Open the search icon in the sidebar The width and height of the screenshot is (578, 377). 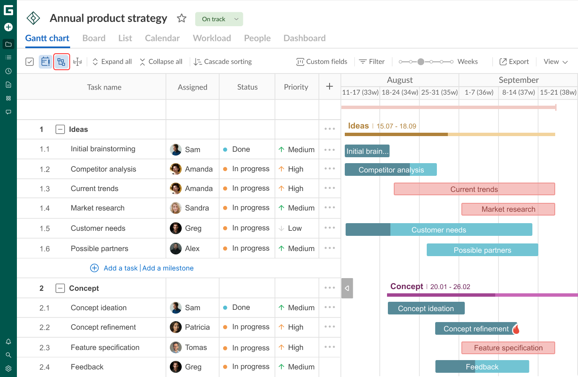pos(8,355)
